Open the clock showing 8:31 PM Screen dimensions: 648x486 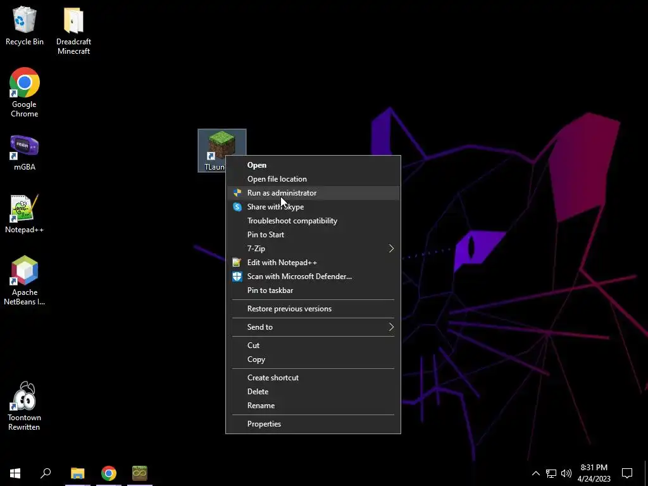594,473
